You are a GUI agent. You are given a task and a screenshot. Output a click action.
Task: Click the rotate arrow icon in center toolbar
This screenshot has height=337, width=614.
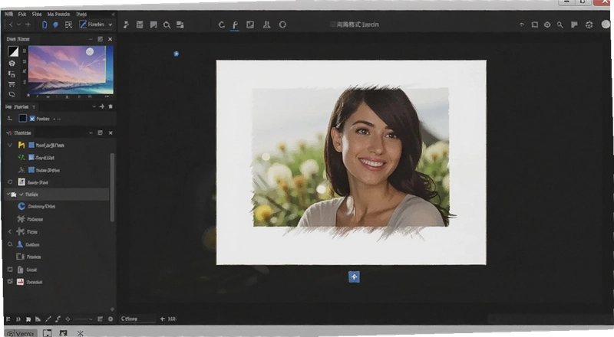pos(221,25)
